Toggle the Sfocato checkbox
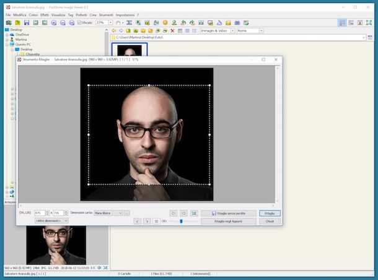The height and width of the screenshot is (280, 378). (79, 23)
